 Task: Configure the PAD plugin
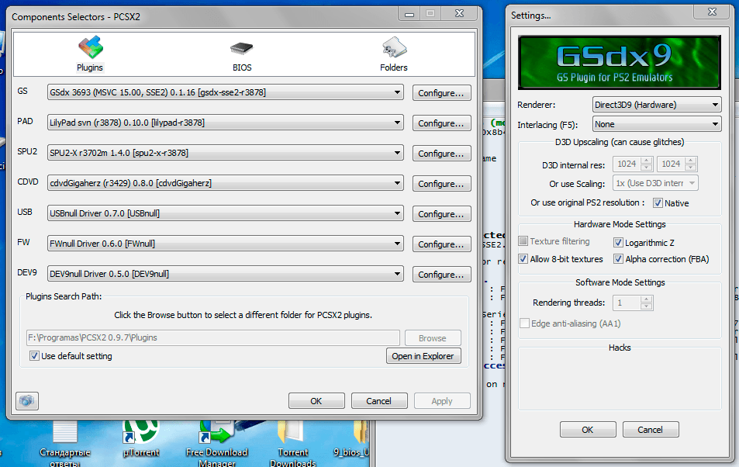pyautogui.click(x=441, y=123)
